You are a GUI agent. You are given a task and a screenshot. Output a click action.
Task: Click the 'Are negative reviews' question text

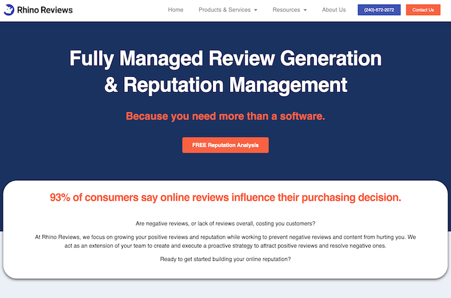225,224
